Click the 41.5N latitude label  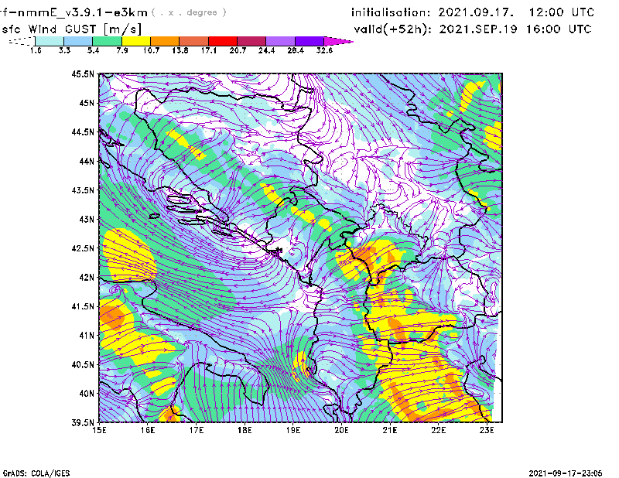coord(83,306)
